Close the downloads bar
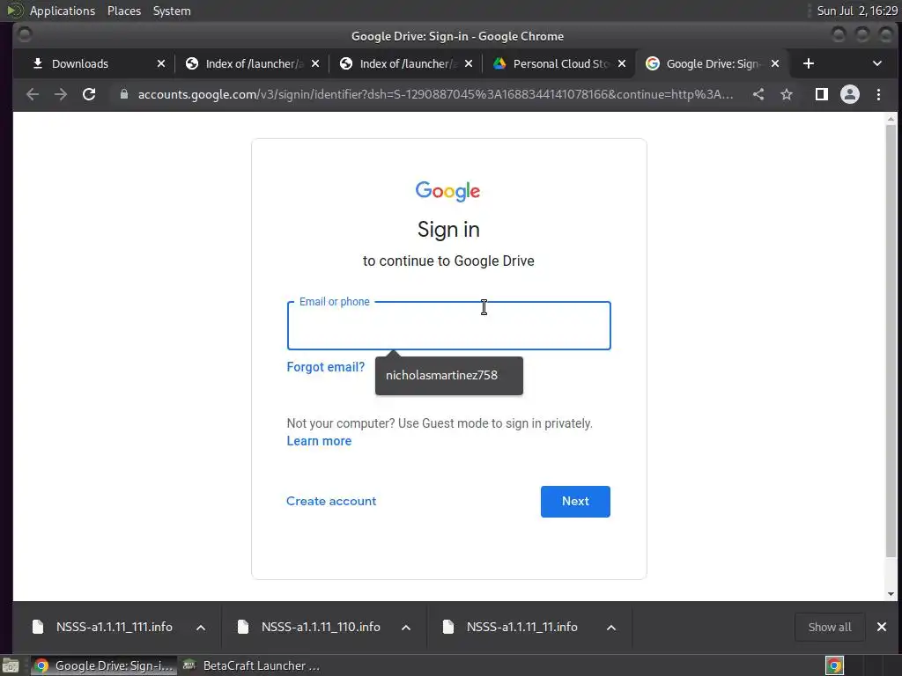902x676 pixels. (x=881, y=627)
